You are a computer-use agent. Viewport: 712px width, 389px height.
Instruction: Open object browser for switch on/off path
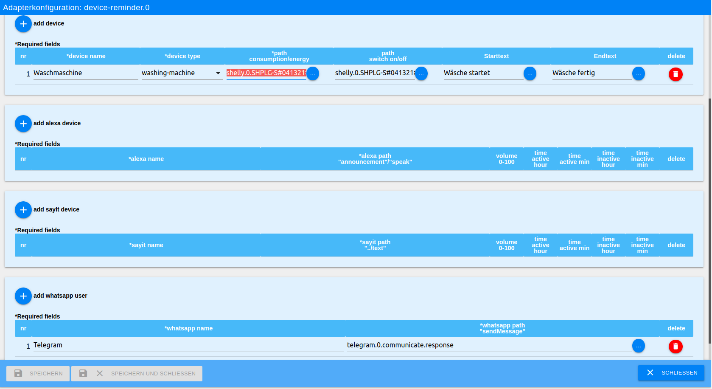[421, 73]
